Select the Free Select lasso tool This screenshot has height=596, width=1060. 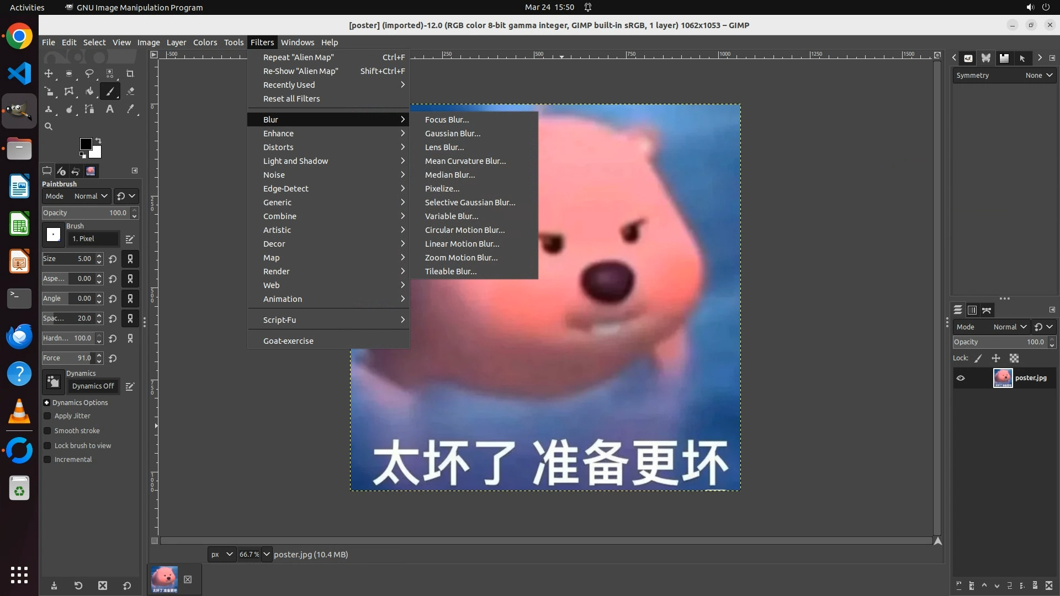coord(89,73)
